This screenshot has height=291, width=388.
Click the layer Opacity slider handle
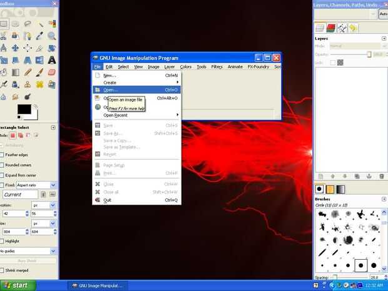[x=369, y=54]
